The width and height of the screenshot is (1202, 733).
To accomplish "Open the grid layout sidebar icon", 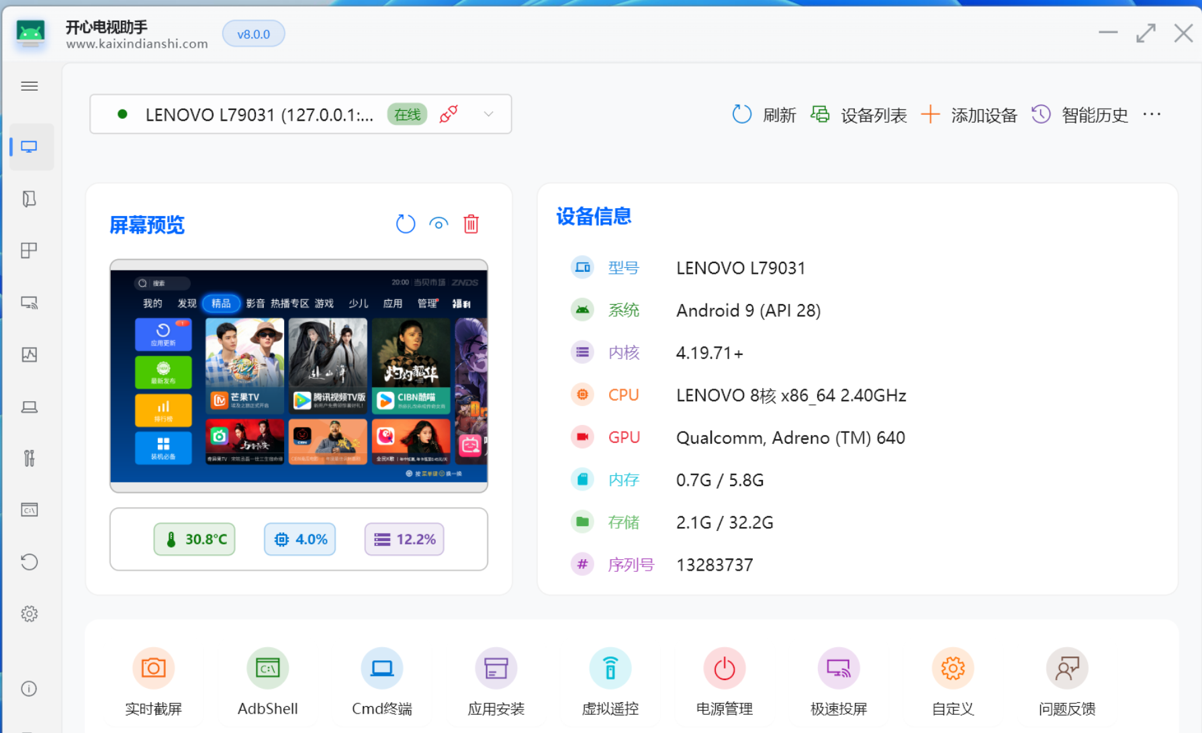I will [x=30, y=250].
